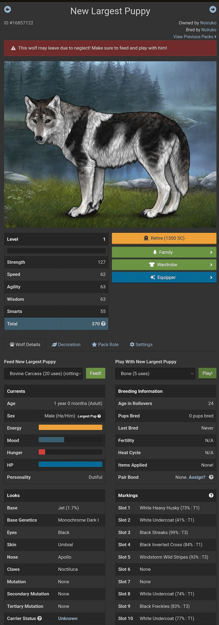Switch to the Decoration tab

[66, 345]
